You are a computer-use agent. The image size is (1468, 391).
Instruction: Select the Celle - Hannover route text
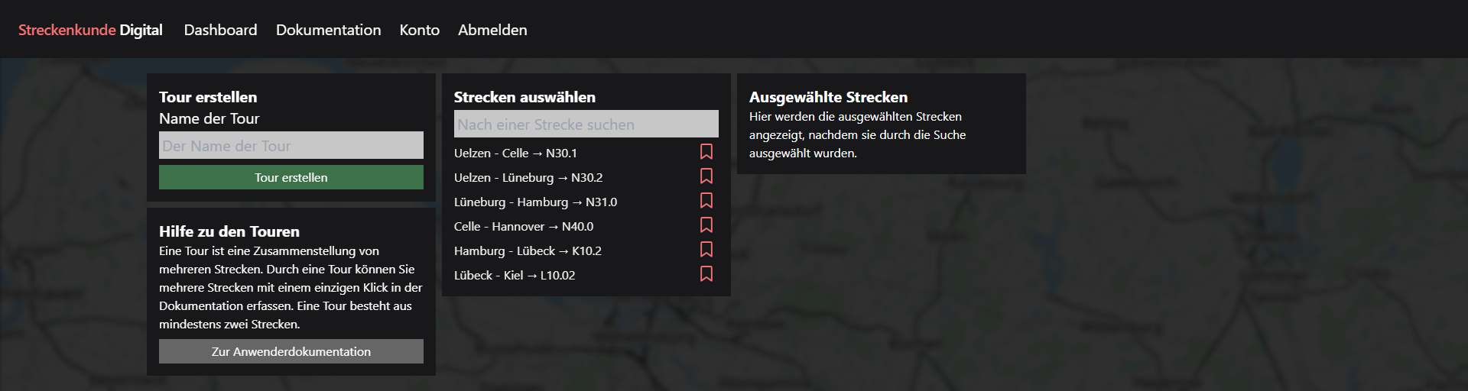[523, 226]
